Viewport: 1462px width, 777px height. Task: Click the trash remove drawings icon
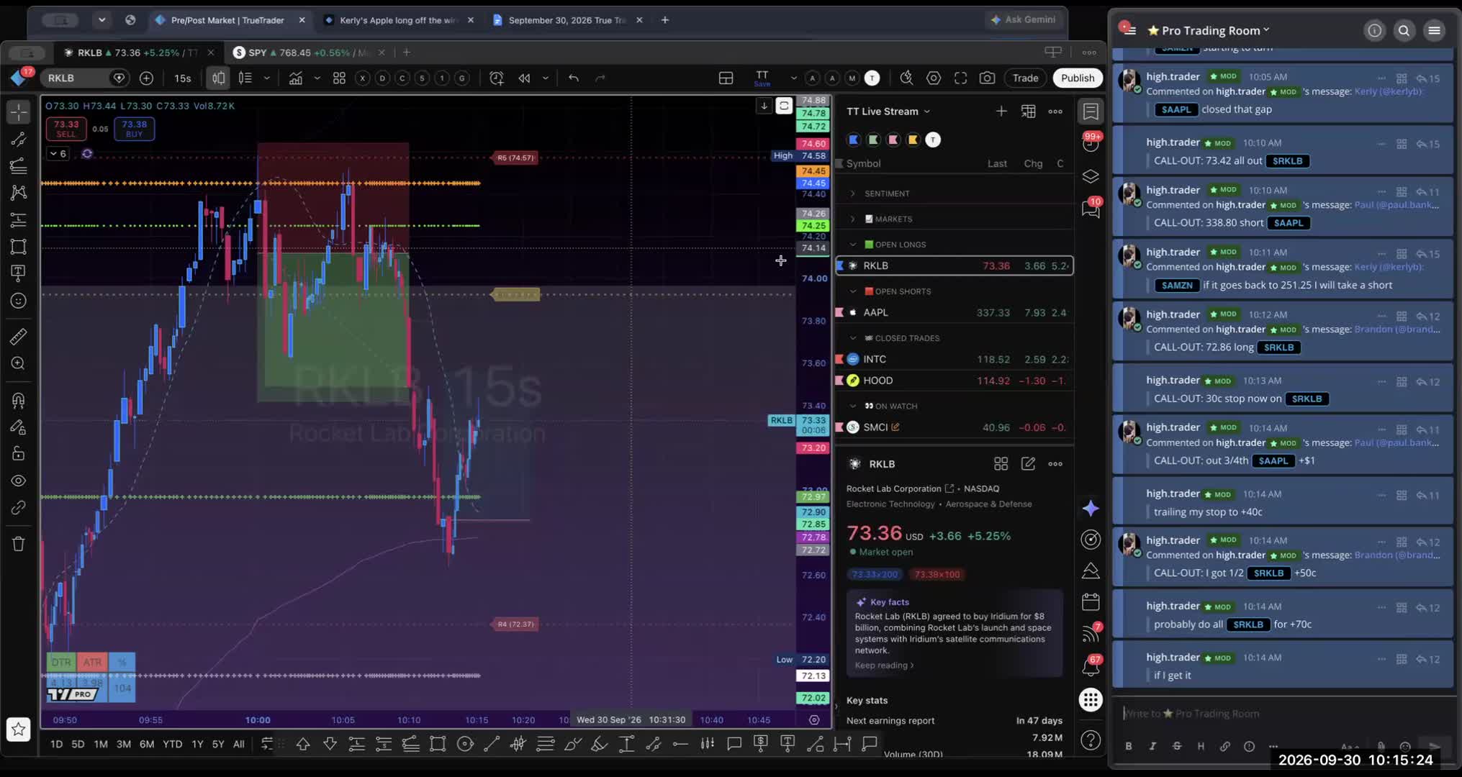(x=18, y=544)
